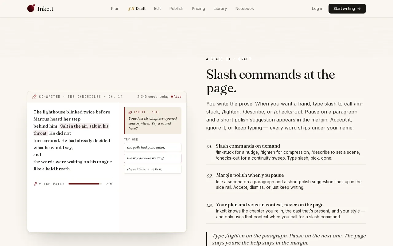Click '2,340 words today' counter
The width and height of the screenshot is (393, 246).
tap(153, 97)
